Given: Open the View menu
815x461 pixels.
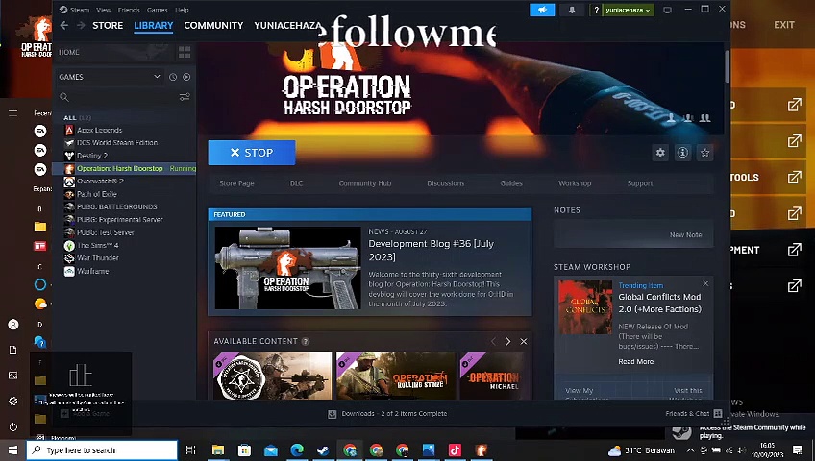Looking at the screenshot, I should [104, 10].
